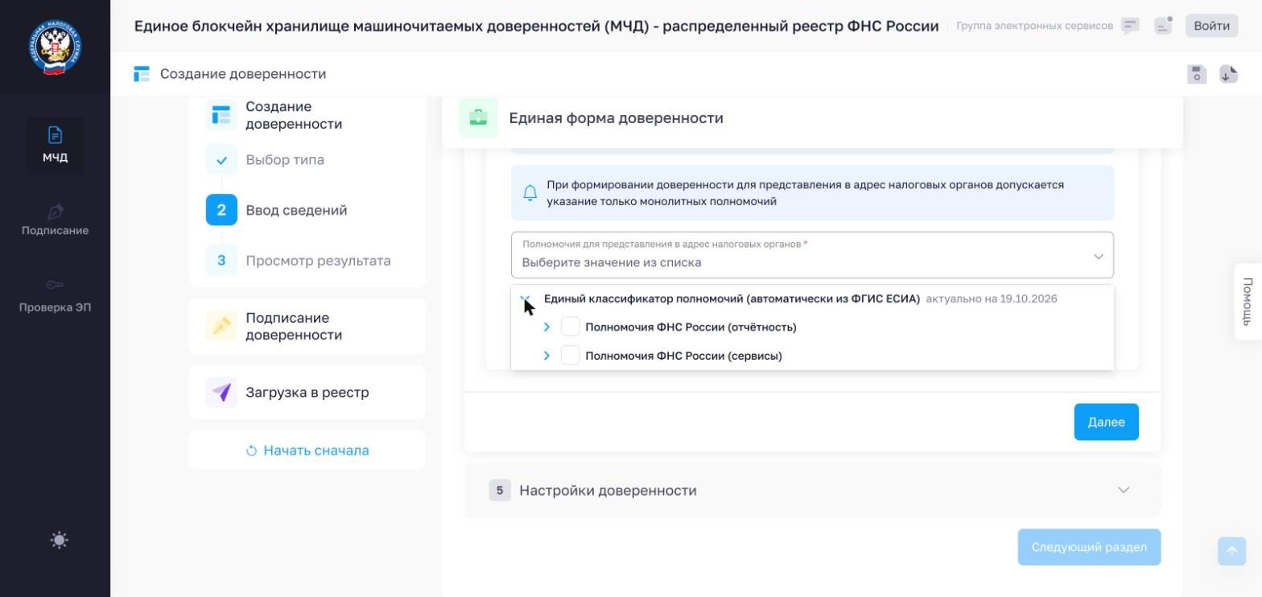Click the pencil icon for Подписание доверенности
The image size is (1262, 597).
(x=221, y=326)
